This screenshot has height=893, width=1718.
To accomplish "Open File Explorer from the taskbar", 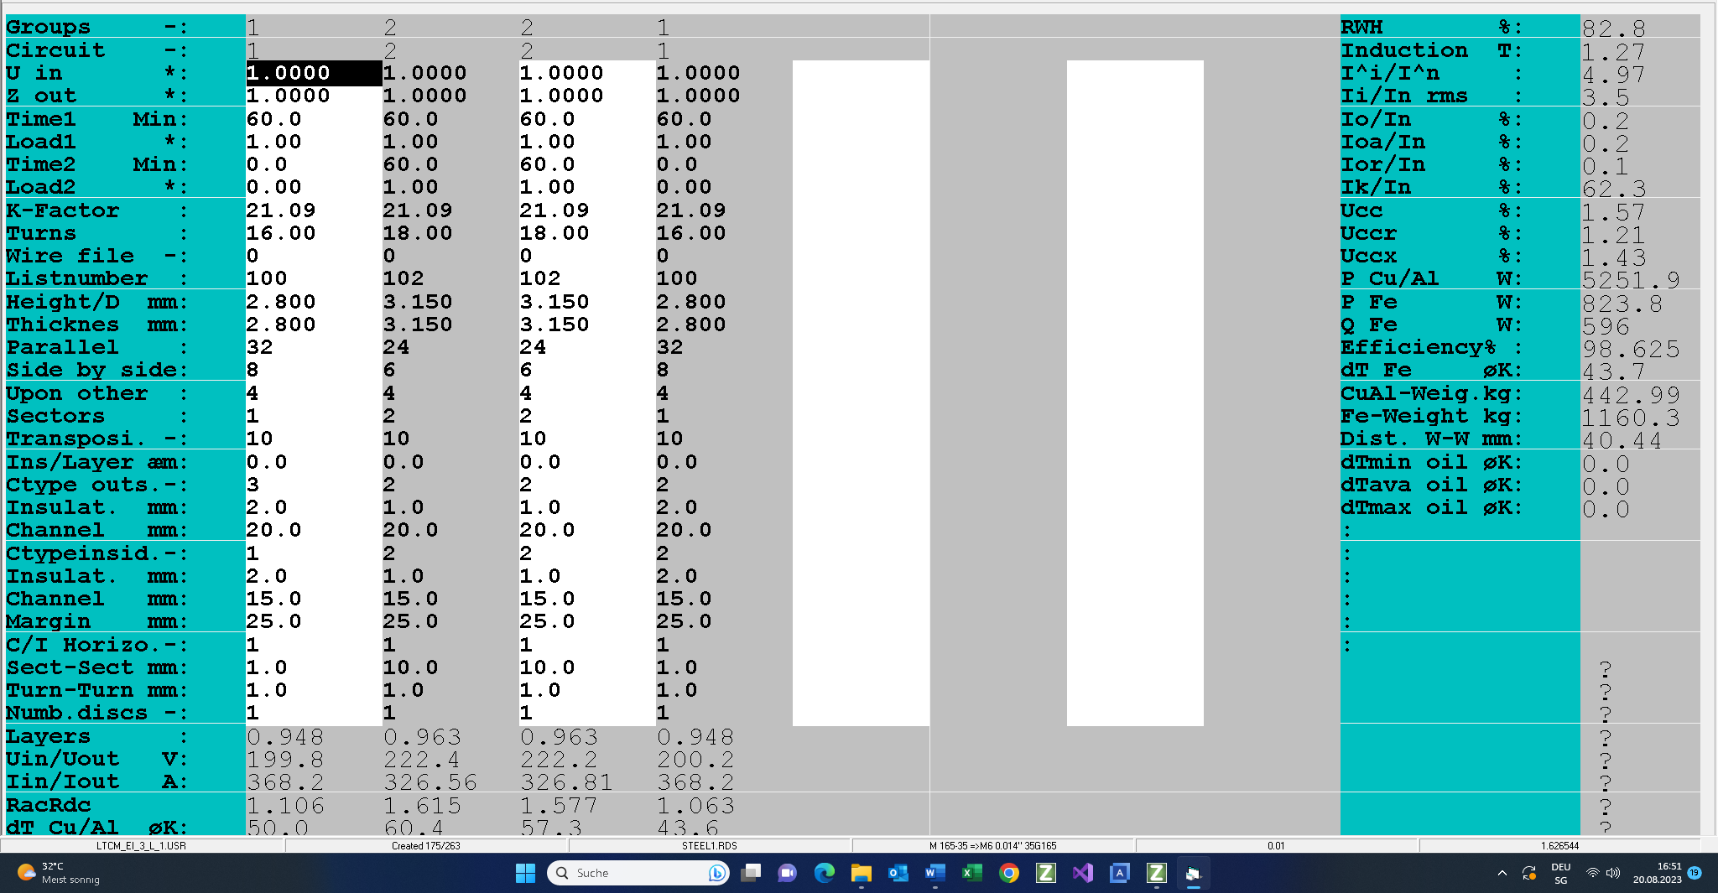I will click(x=861, y=873).
